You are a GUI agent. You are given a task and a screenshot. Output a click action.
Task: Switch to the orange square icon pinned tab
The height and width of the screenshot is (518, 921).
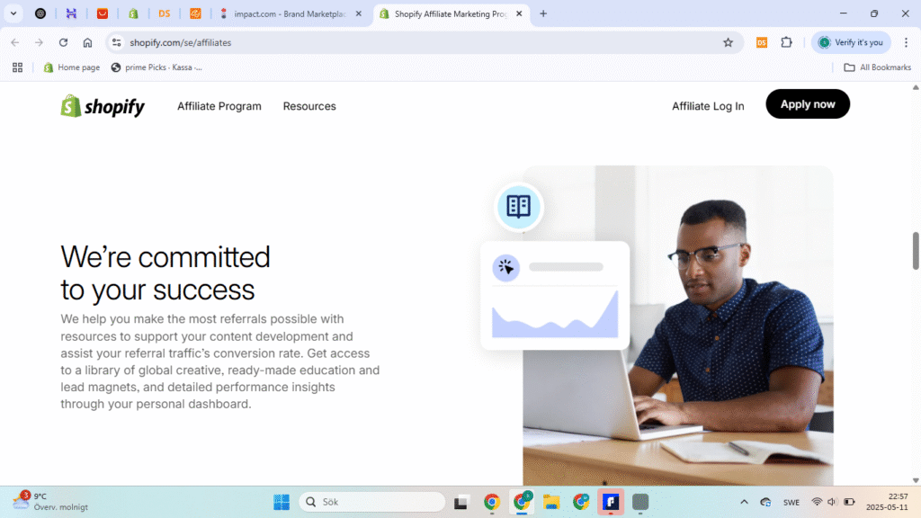[x=195, y=13]
